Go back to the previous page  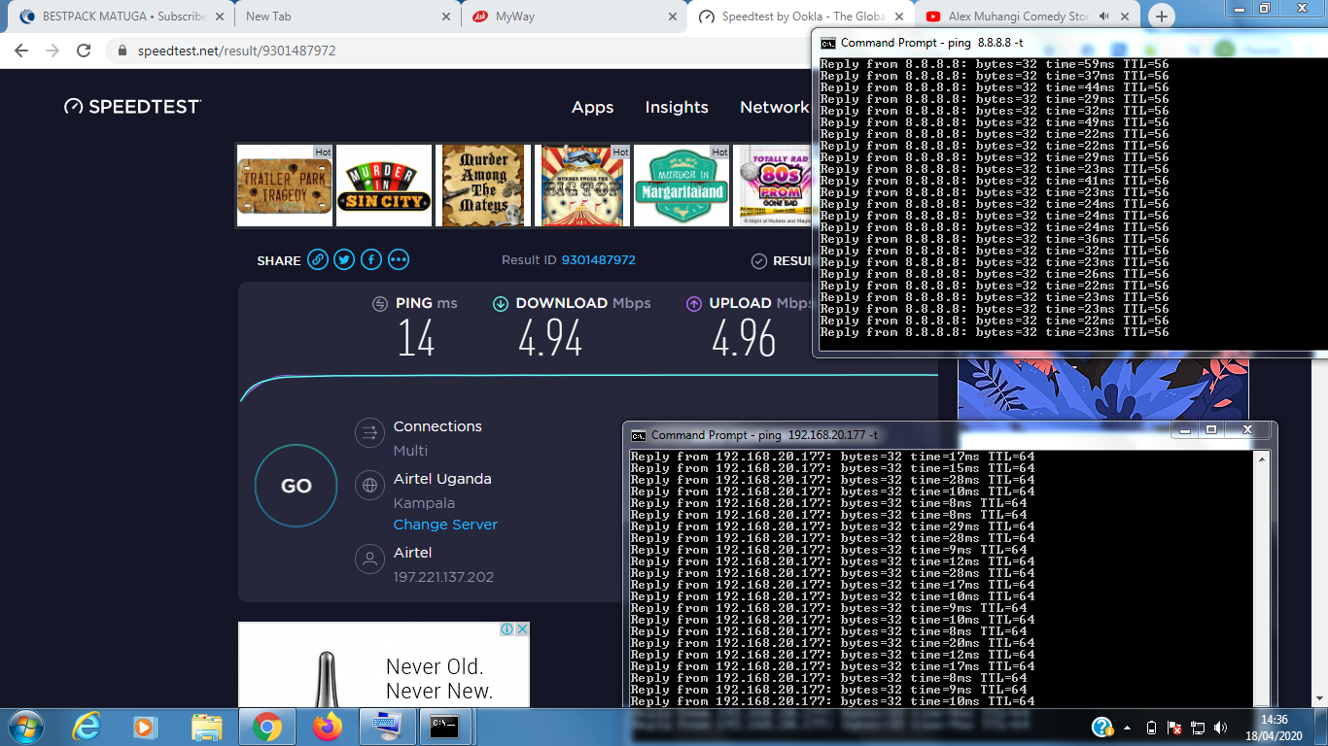21,51
